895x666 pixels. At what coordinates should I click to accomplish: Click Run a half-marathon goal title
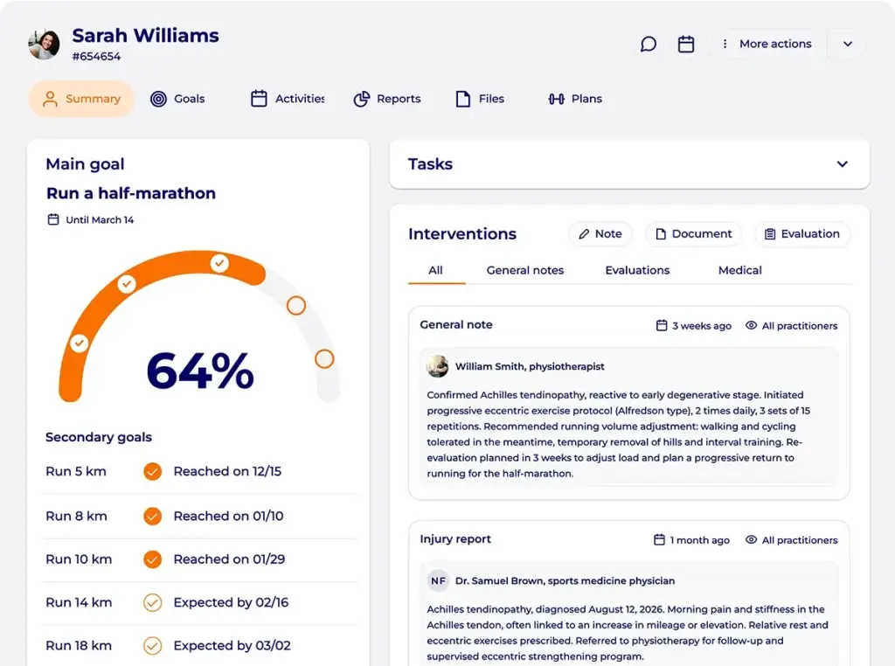pos(131,193)
